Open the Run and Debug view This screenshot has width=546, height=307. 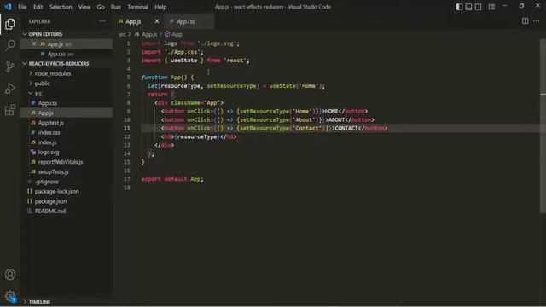pos(10,88)
